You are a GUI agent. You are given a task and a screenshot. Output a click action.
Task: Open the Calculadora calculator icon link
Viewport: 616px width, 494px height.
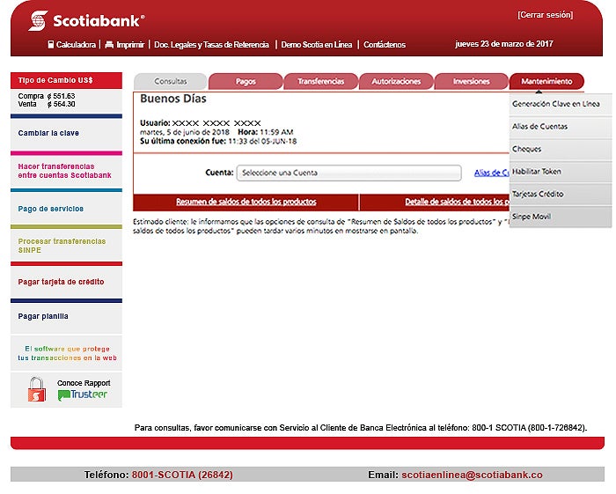tap(51, 44)
